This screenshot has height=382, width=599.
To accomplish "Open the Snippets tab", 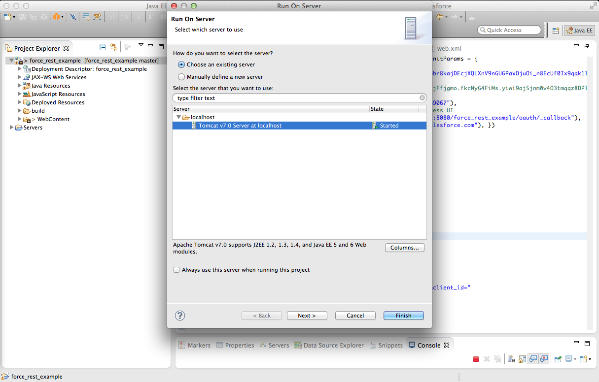I will pos(386,345).
